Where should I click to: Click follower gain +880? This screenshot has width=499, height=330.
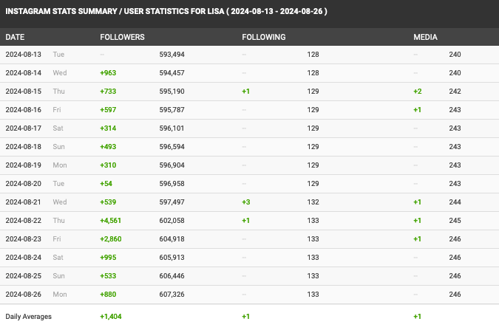coord(108,294)
